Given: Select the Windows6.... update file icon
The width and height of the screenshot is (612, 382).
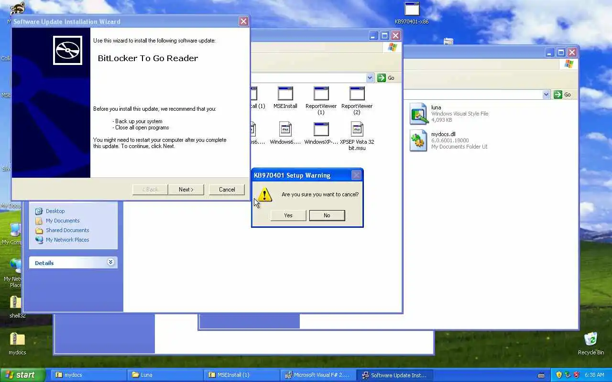Looking at the screenshot, I should pyautogui.click(x=285, y=129).
